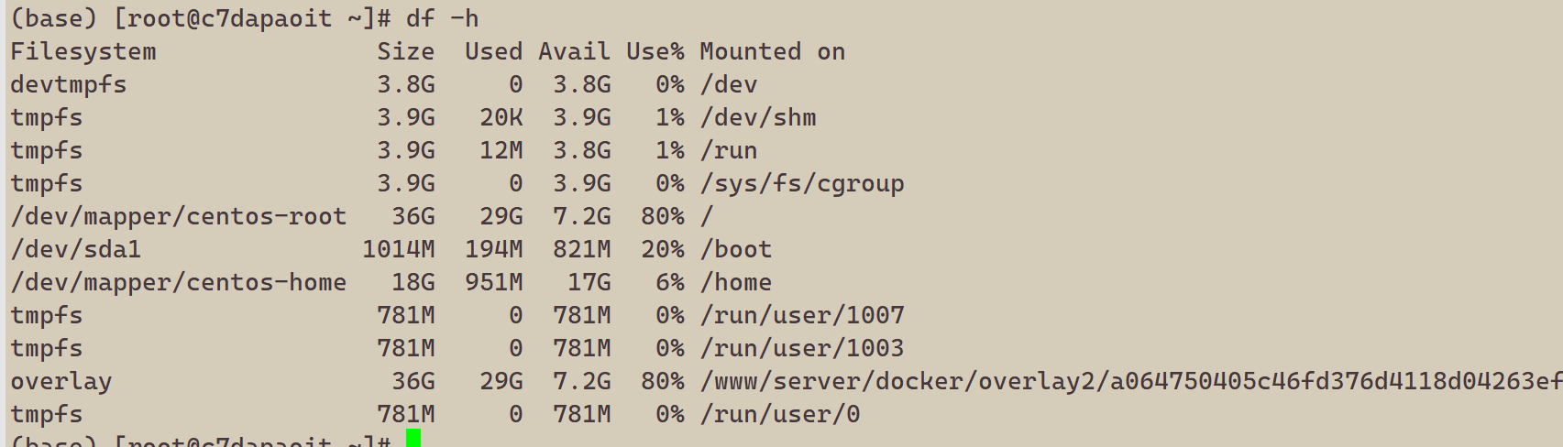The width and height of the screenshot is (1563, 447).
Task: Click the '/home' mount point
Action: (736, 283)
